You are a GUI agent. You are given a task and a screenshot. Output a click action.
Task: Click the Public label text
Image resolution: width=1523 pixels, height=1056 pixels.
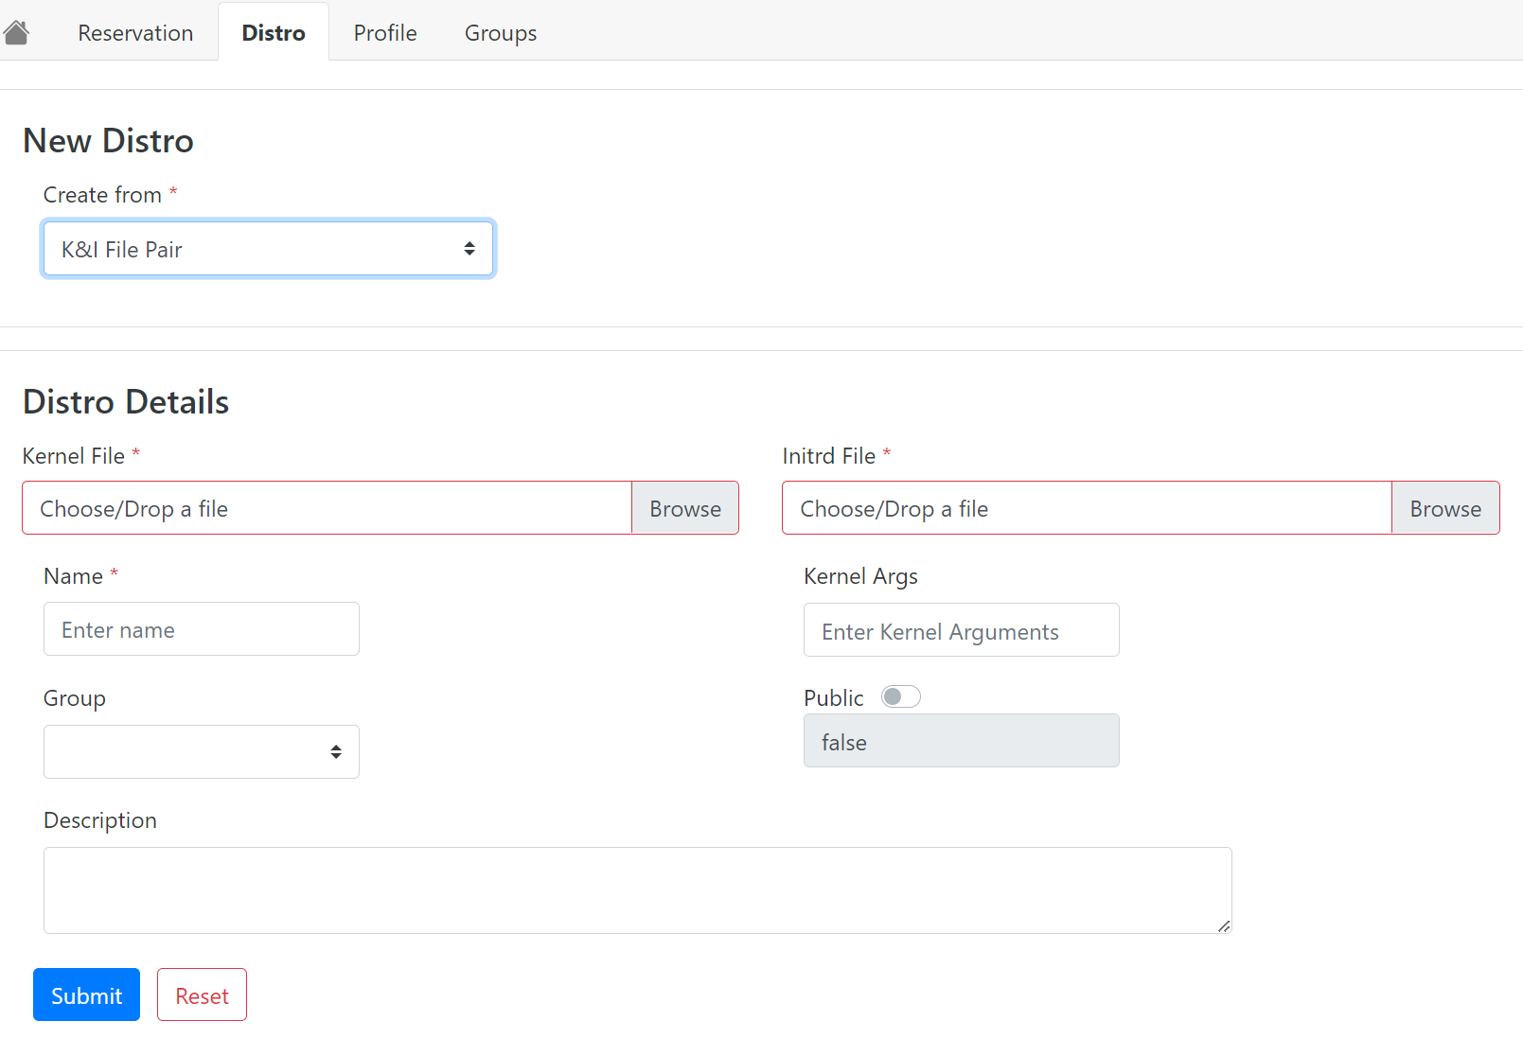(833, 698)
